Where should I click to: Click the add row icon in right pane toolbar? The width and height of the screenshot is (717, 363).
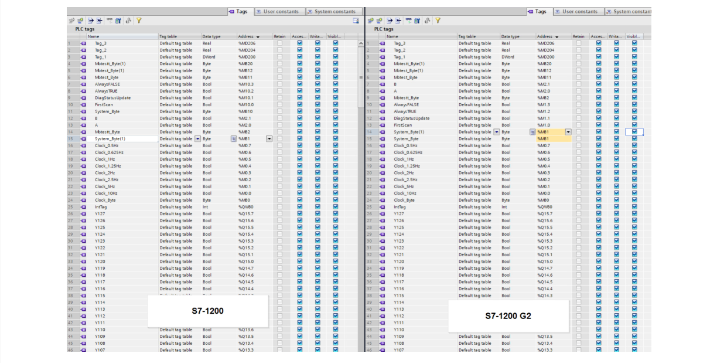tap(379, 21)
